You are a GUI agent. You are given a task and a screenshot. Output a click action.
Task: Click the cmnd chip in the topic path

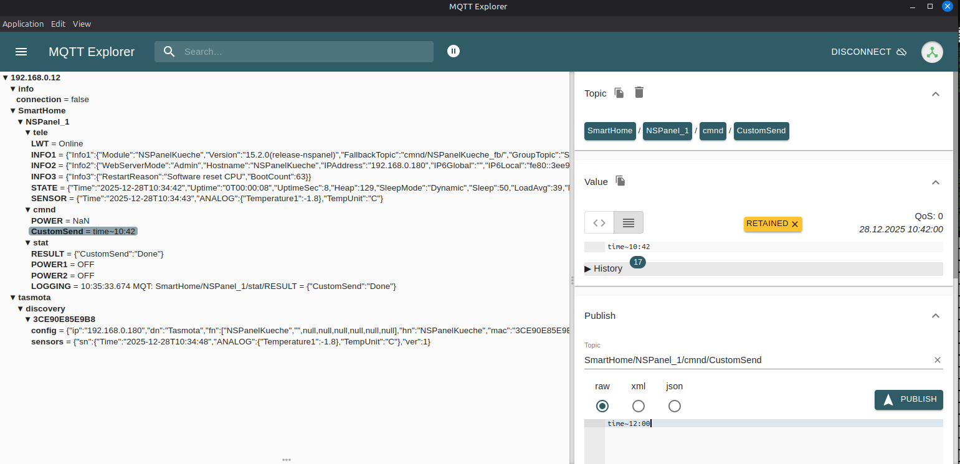click(x=713, y=131)
